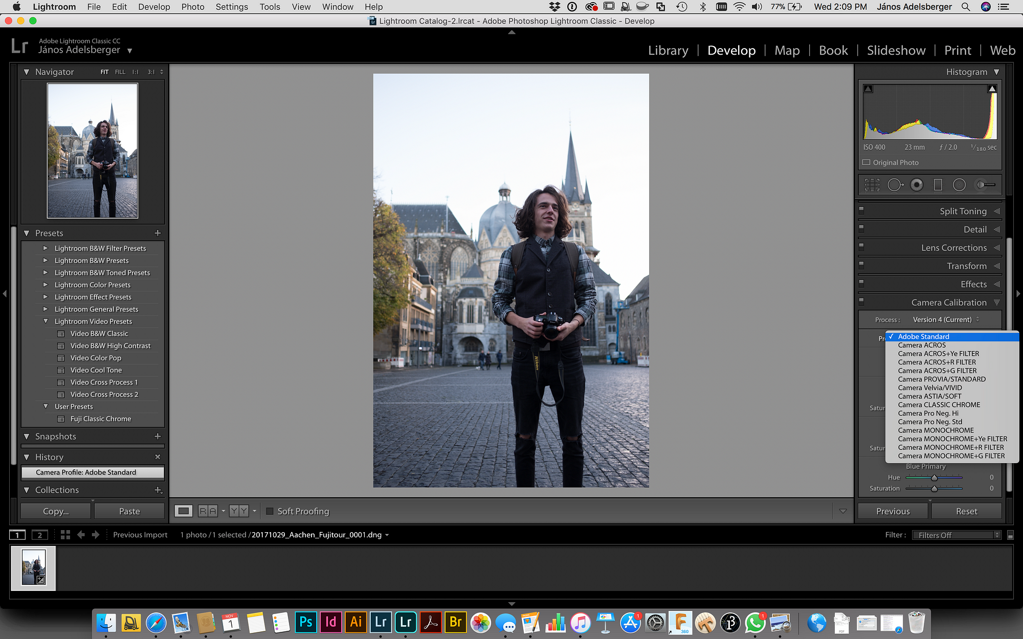Add a new preset with plus icon
The width and height of the screenshot is (1023, 639).
click(x=158, y=233)
